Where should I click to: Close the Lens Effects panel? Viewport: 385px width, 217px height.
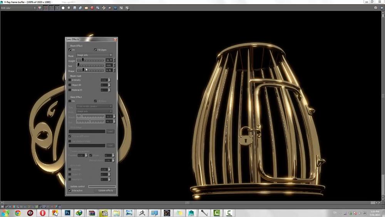click(115, 39)
